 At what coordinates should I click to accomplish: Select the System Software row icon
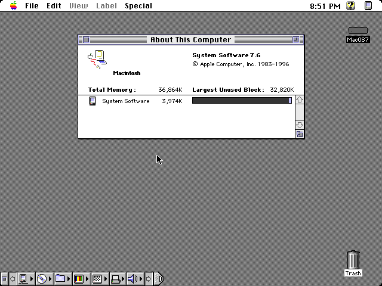(93, 101)
